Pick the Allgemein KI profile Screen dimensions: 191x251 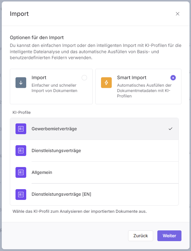pyautogui.click(x=41, y=172)
